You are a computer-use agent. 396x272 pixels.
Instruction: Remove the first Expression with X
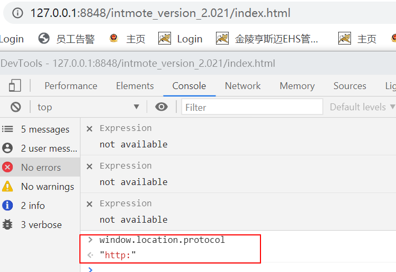pos(89,129)
